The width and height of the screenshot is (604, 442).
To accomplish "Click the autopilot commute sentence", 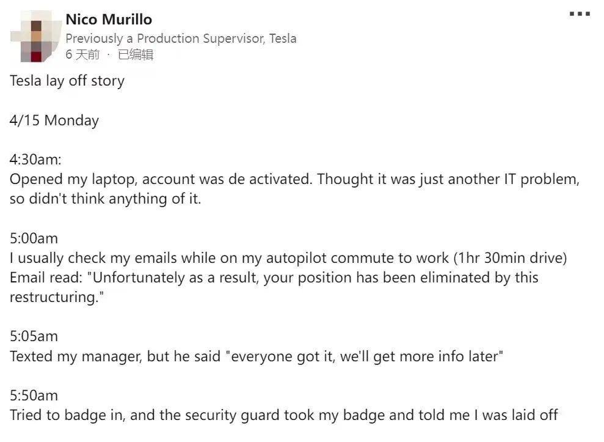I will click(288, 258).
